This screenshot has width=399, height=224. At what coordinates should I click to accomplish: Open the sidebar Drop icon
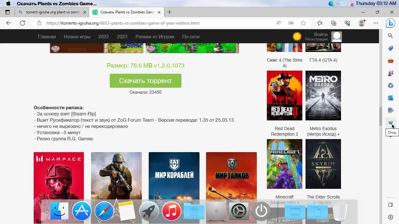[391, 123]
